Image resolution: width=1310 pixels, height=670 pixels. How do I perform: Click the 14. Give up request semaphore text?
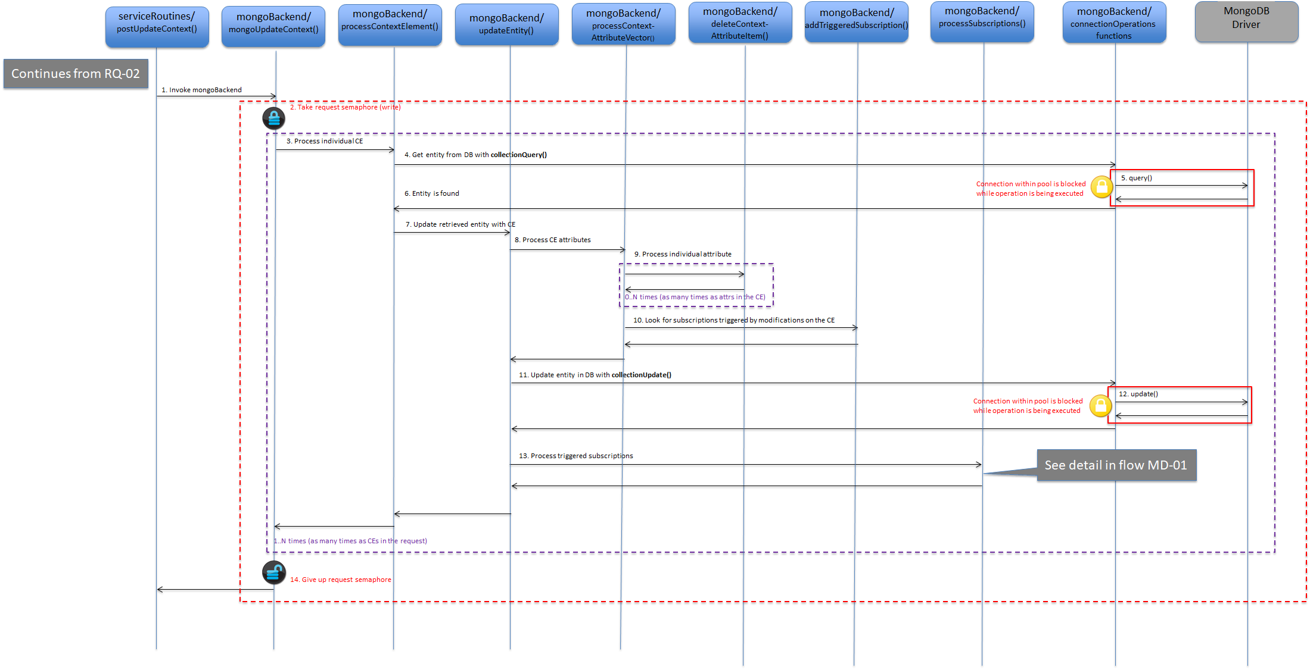click(340, 580)
